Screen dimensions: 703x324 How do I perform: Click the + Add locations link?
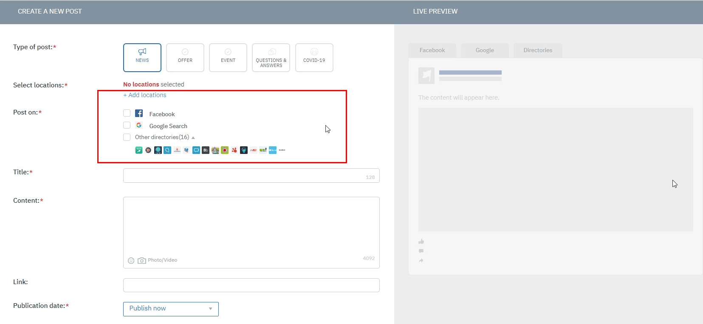(145, 95)
